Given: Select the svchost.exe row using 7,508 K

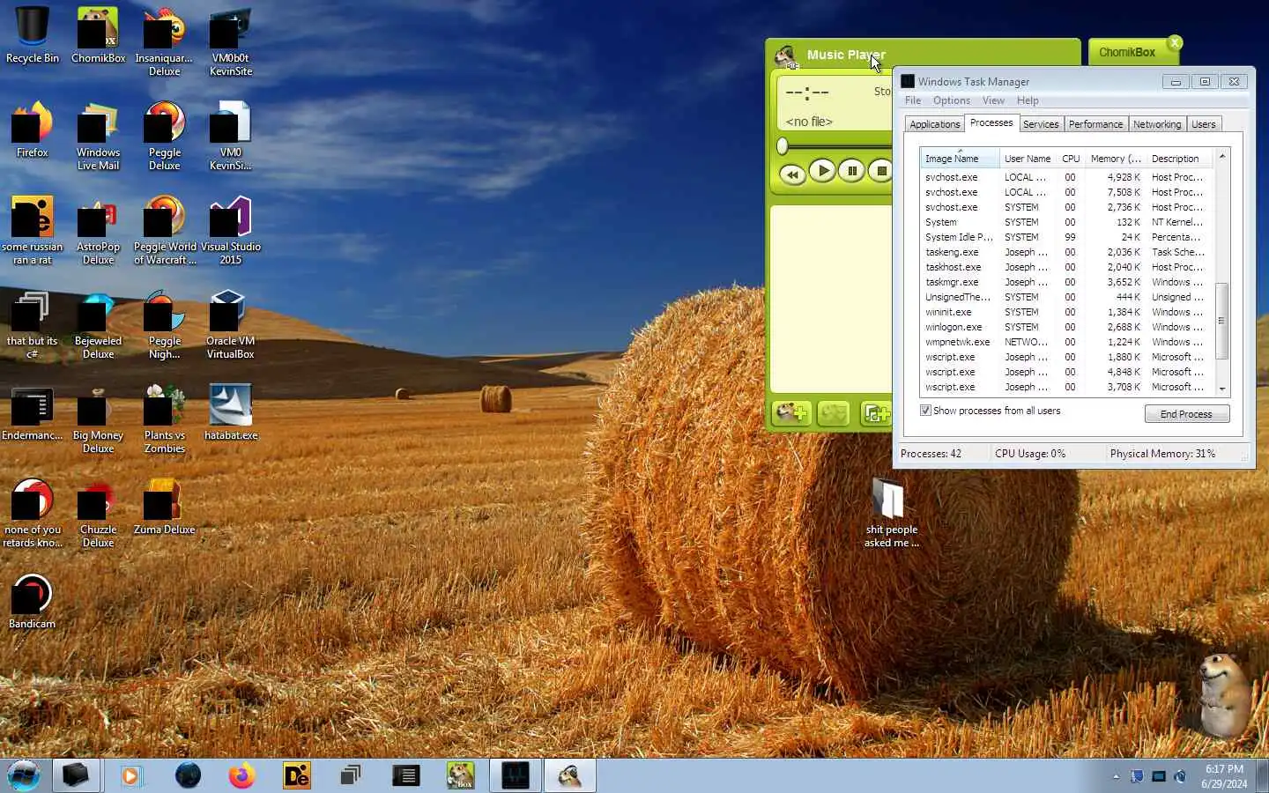Looking at the screenshot, I should [1067, 192].
